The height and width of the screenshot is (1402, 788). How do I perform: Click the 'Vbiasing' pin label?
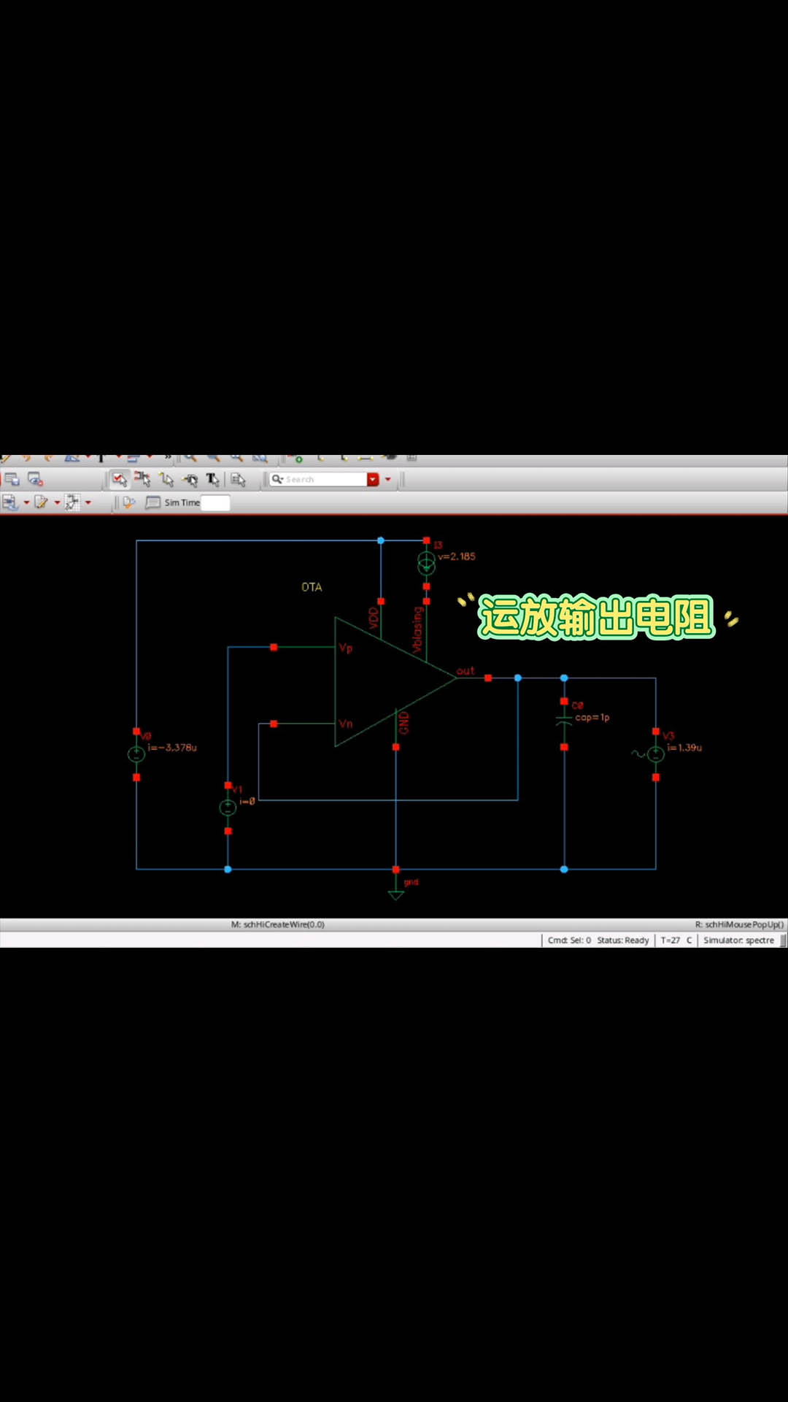[x=417, y=629]
